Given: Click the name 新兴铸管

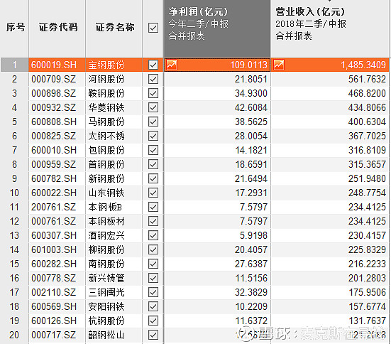Looking at the screenshot, I should [106, 278].
